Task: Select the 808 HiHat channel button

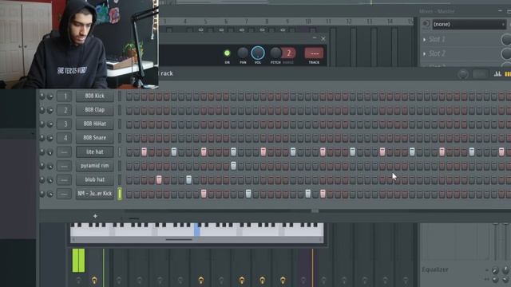Action: pos(95,124)
